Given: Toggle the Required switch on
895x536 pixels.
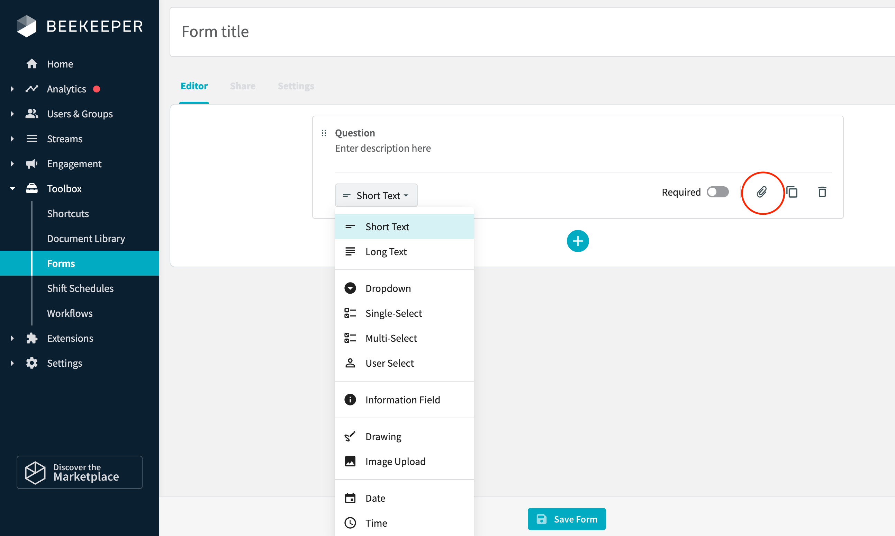Looking at the screenshot, I should tap(717, 192).
